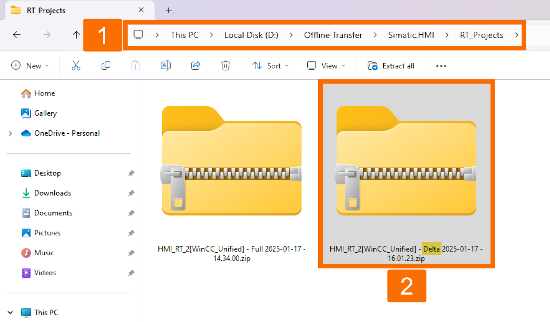
Task: Click RT_Projects breadcrumb
Action: click(x=482, y=35)
